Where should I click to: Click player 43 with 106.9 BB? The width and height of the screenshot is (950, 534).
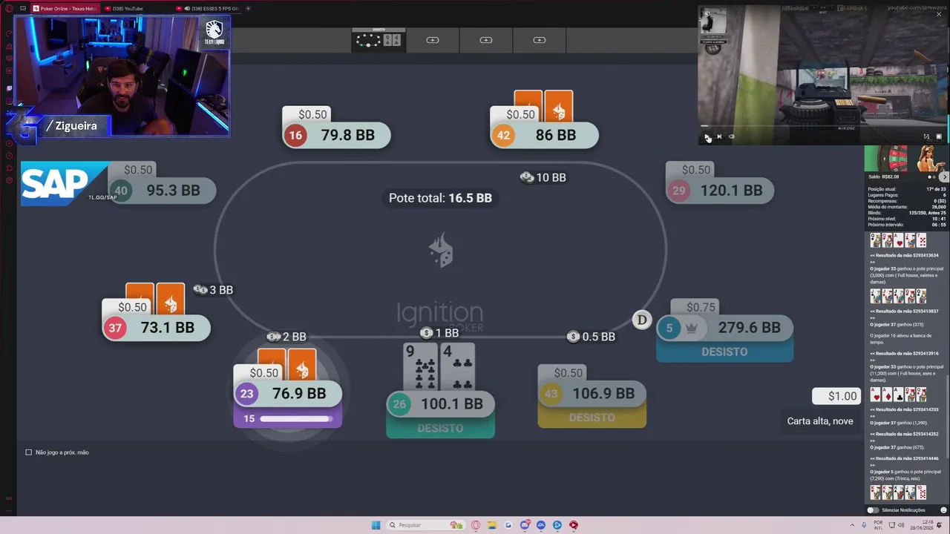592,394
